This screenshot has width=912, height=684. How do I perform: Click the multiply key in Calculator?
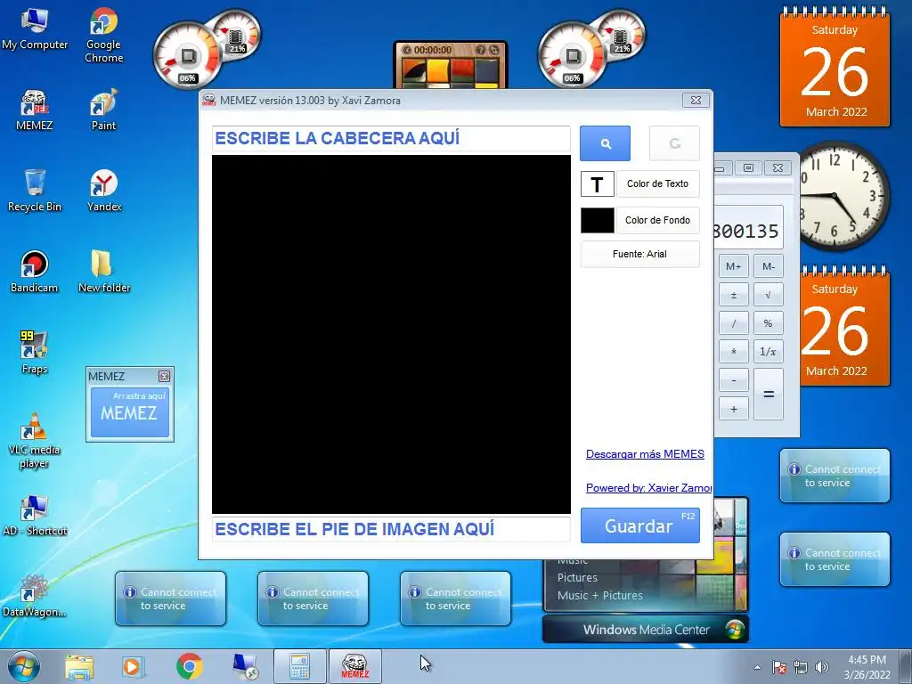734,352
